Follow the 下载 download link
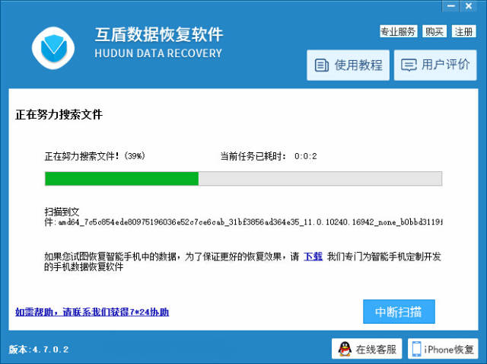The height and width of the screenshot is (364, 487). (313, 257)
